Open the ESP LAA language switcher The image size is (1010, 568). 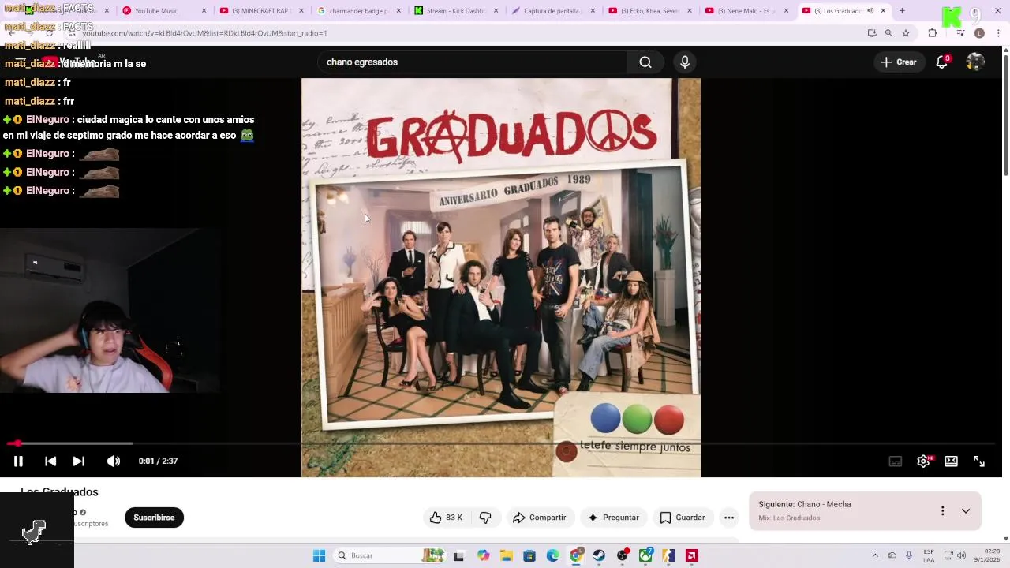[x=929, y=555]
